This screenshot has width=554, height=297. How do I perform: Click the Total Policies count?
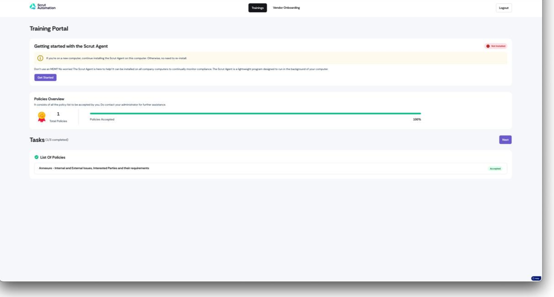(x=58, y=114)
